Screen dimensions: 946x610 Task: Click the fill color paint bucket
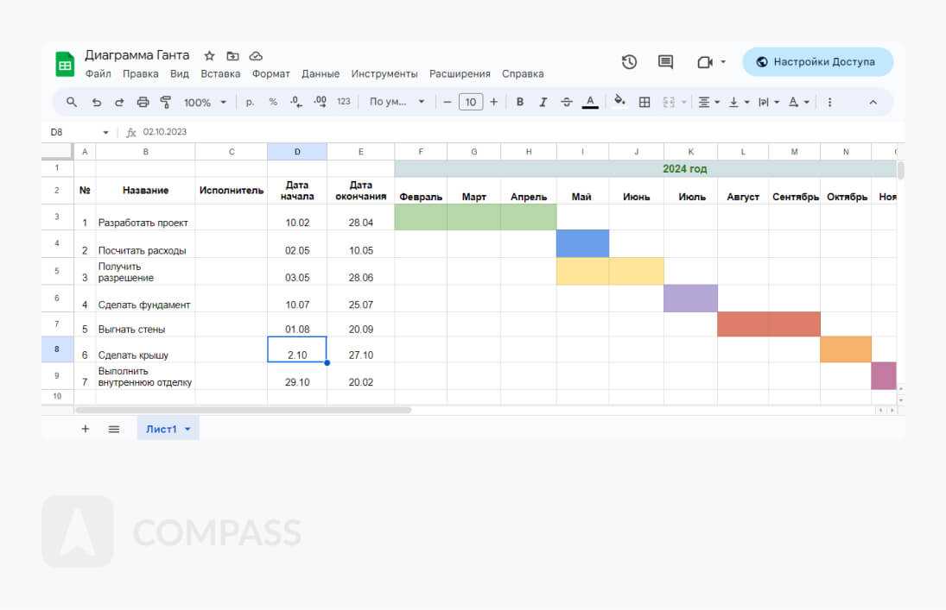619,102
